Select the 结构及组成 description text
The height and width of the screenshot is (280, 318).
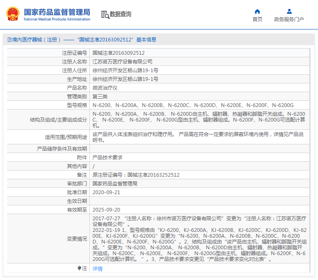(x=199, y=119)
